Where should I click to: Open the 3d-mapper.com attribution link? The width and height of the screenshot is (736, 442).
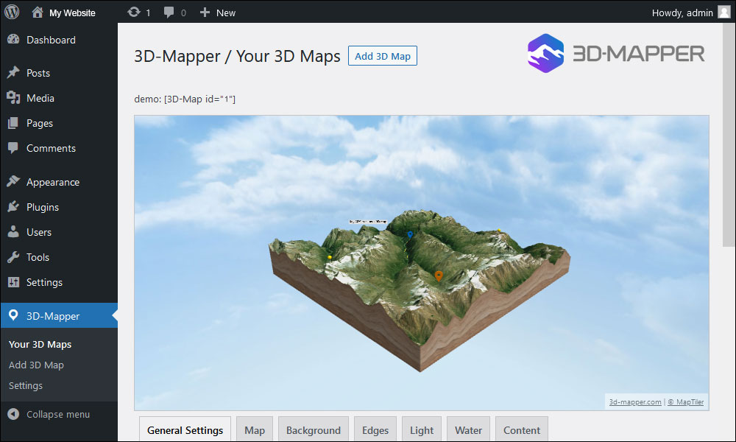635,402
